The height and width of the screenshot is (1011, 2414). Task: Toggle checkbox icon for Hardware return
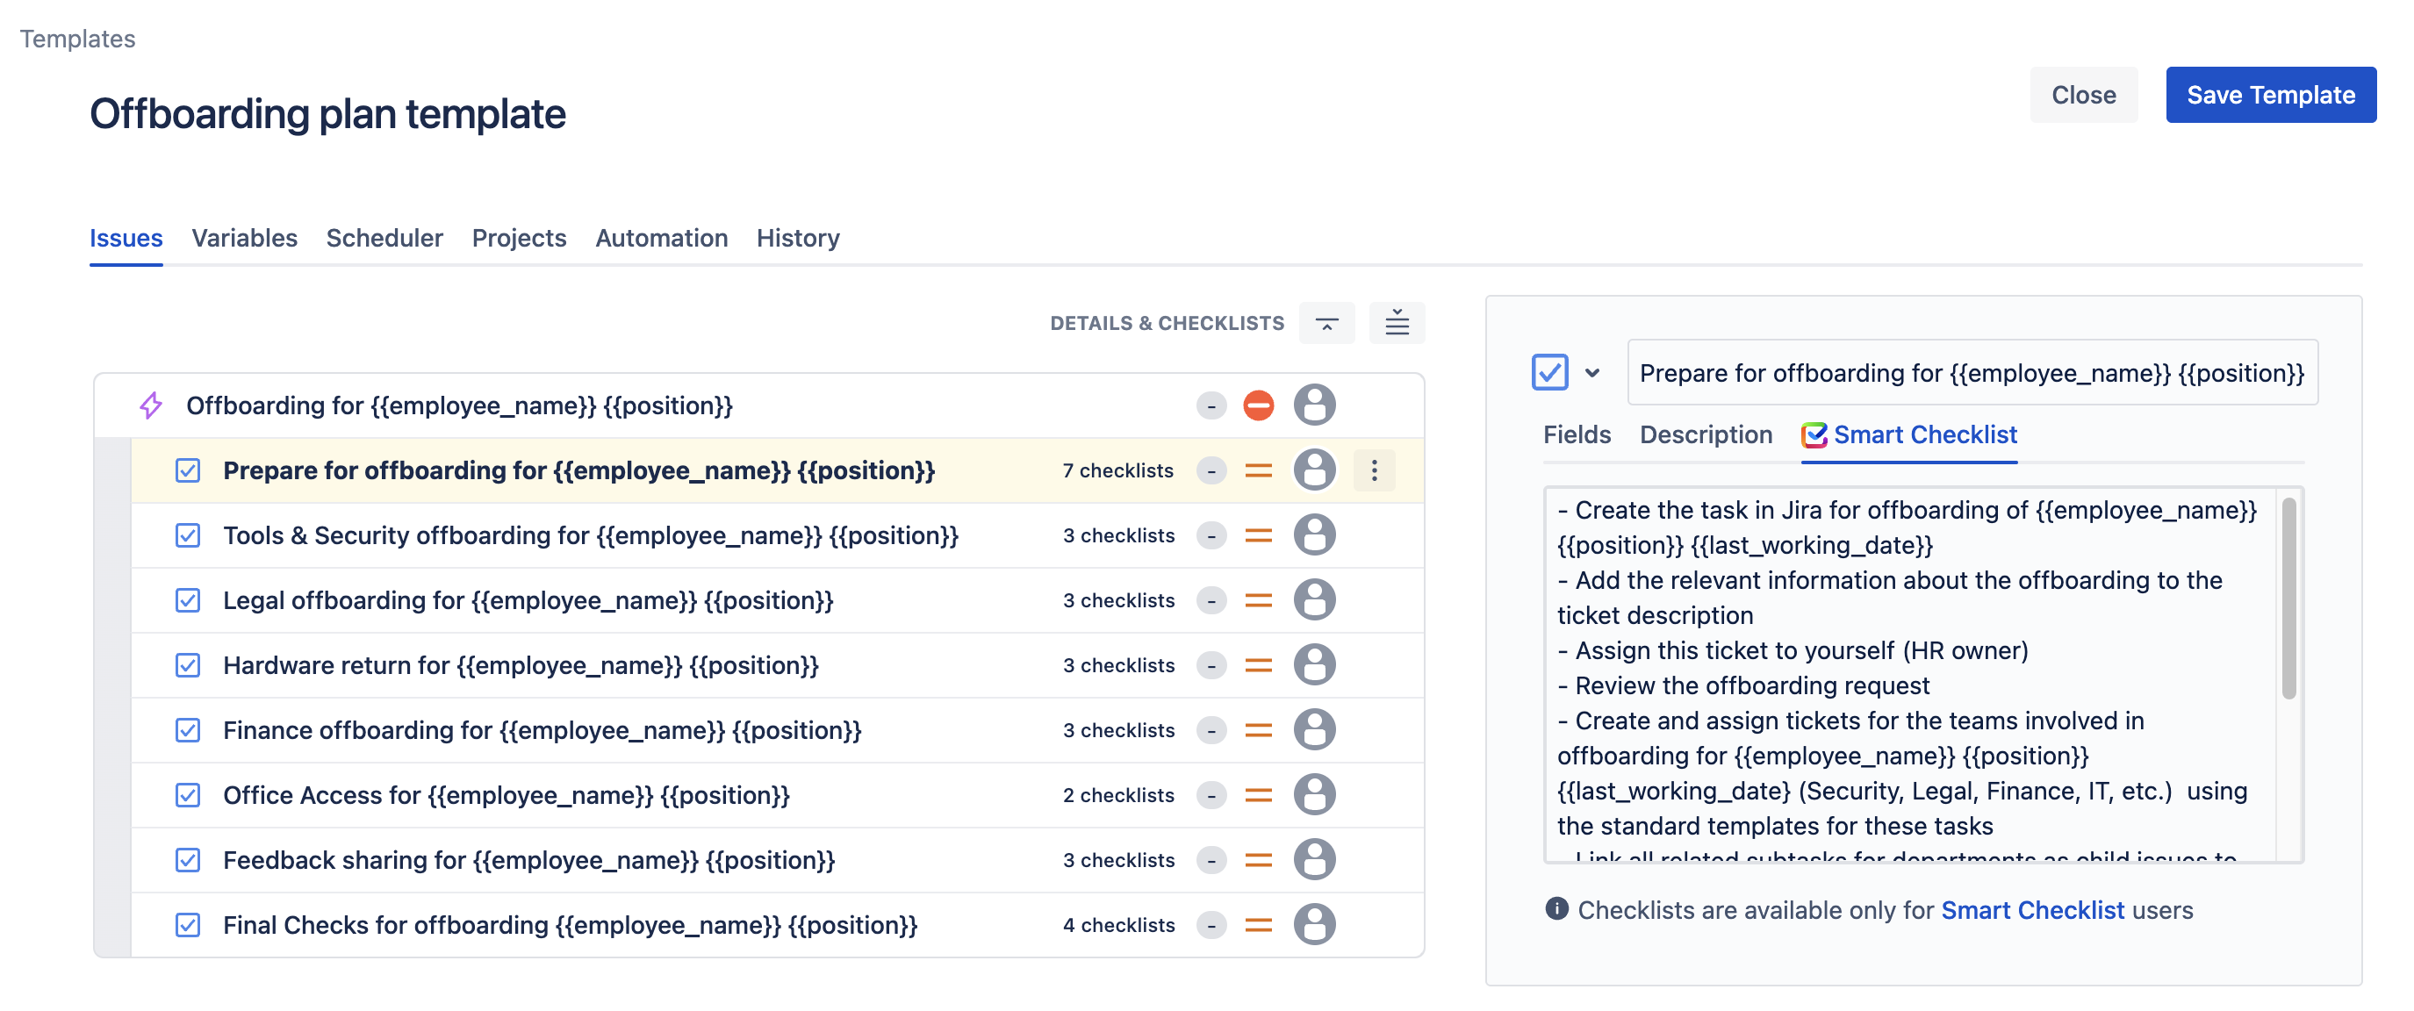[x=188, y=665]
